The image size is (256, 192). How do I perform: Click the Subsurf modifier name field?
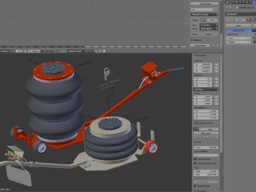point(240,20)
